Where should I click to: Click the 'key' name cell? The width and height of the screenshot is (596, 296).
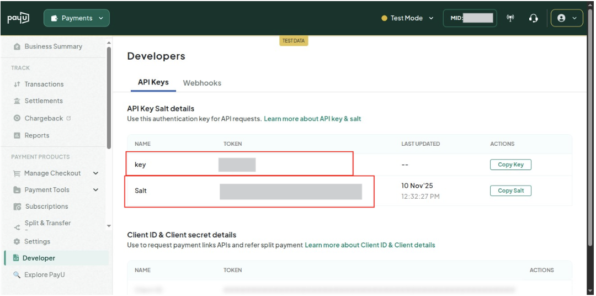[x=140, y=165]
